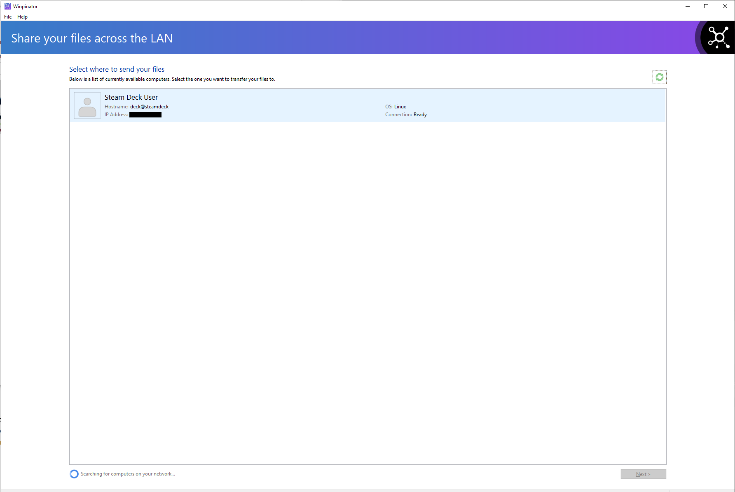The width and height of the screenshot is (735, 492).
Task: Click the Winpinator logo in banner
Action: [x=718, y=37]
